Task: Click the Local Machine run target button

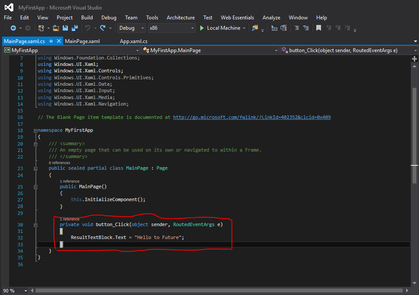Action: click(223, 28)
